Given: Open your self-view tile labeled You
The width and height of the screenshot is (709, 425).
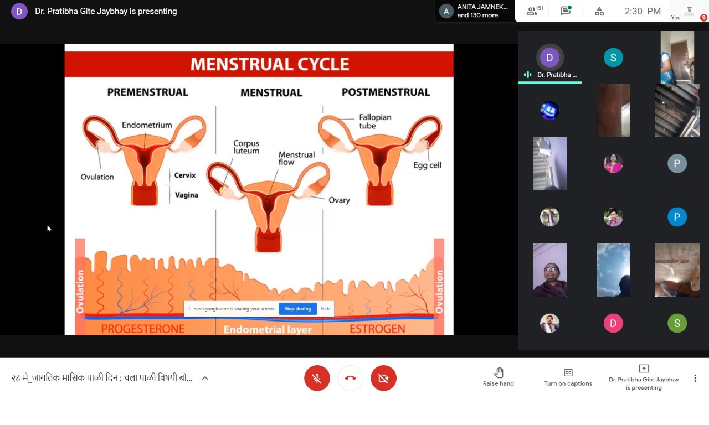Looking at the screenshot, I should click(x=689, y=11).
